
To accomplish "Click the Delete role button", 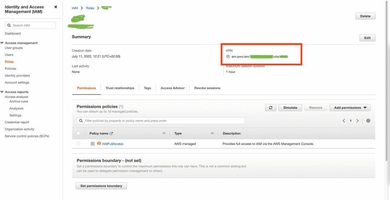I will click(365, 16).
